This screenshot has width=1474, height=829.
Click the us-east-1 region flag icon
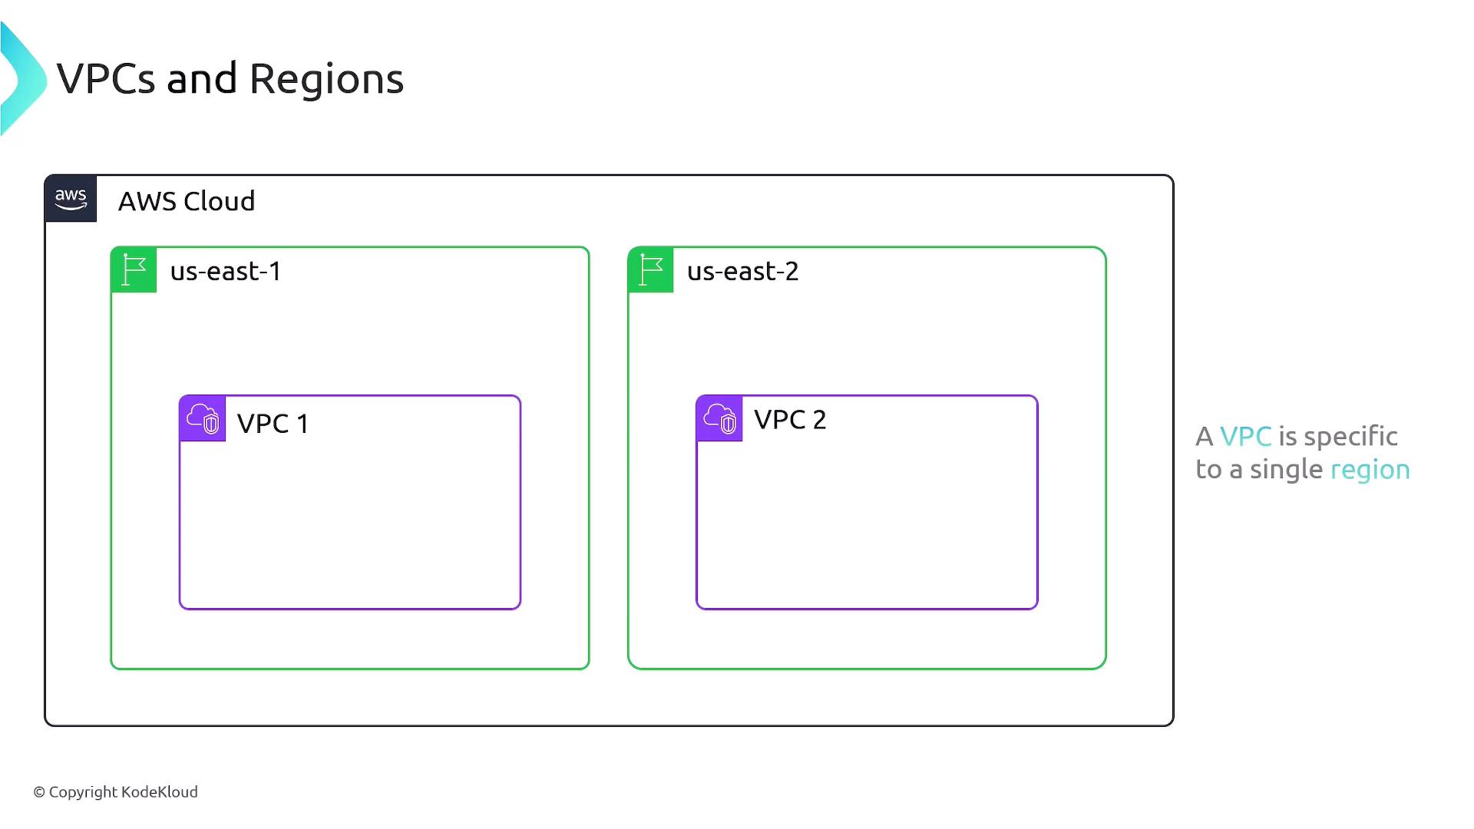(x=134, y=269)
